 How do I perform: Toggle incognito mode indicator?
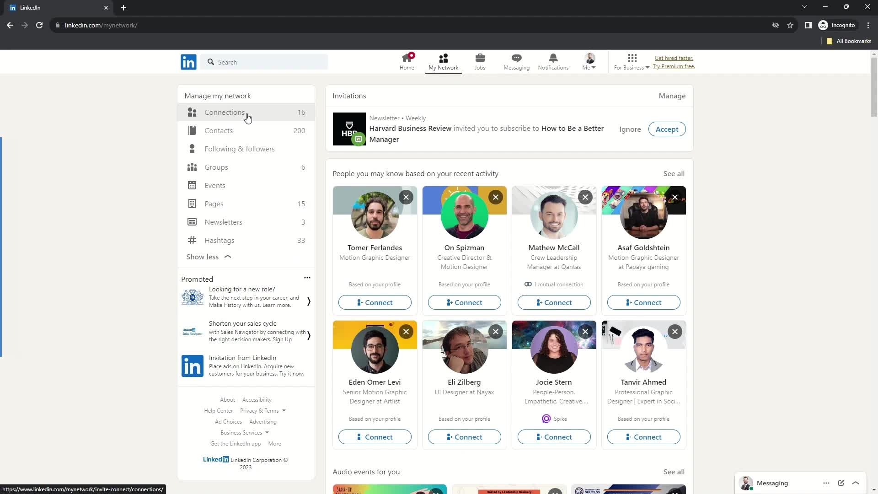coord(839,25)
